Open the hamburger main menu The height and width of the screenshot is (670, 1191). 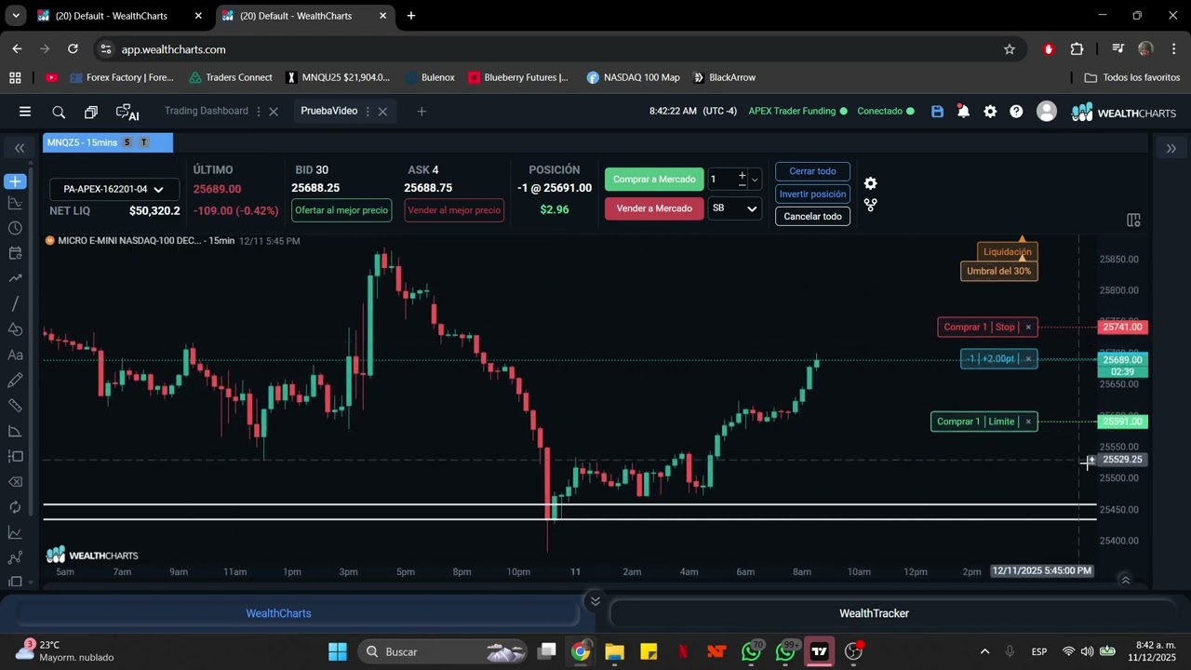pyautogui.click(x=25, y=112)
